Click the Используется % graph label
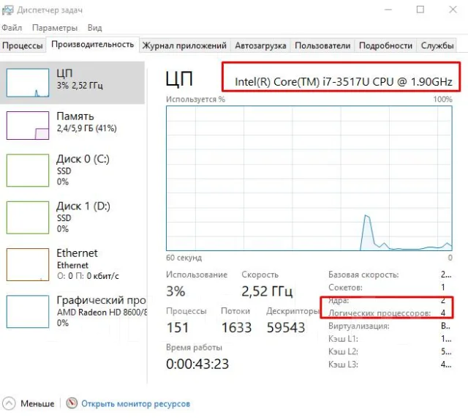Screen dimensions: 468x418 [195, 100]
